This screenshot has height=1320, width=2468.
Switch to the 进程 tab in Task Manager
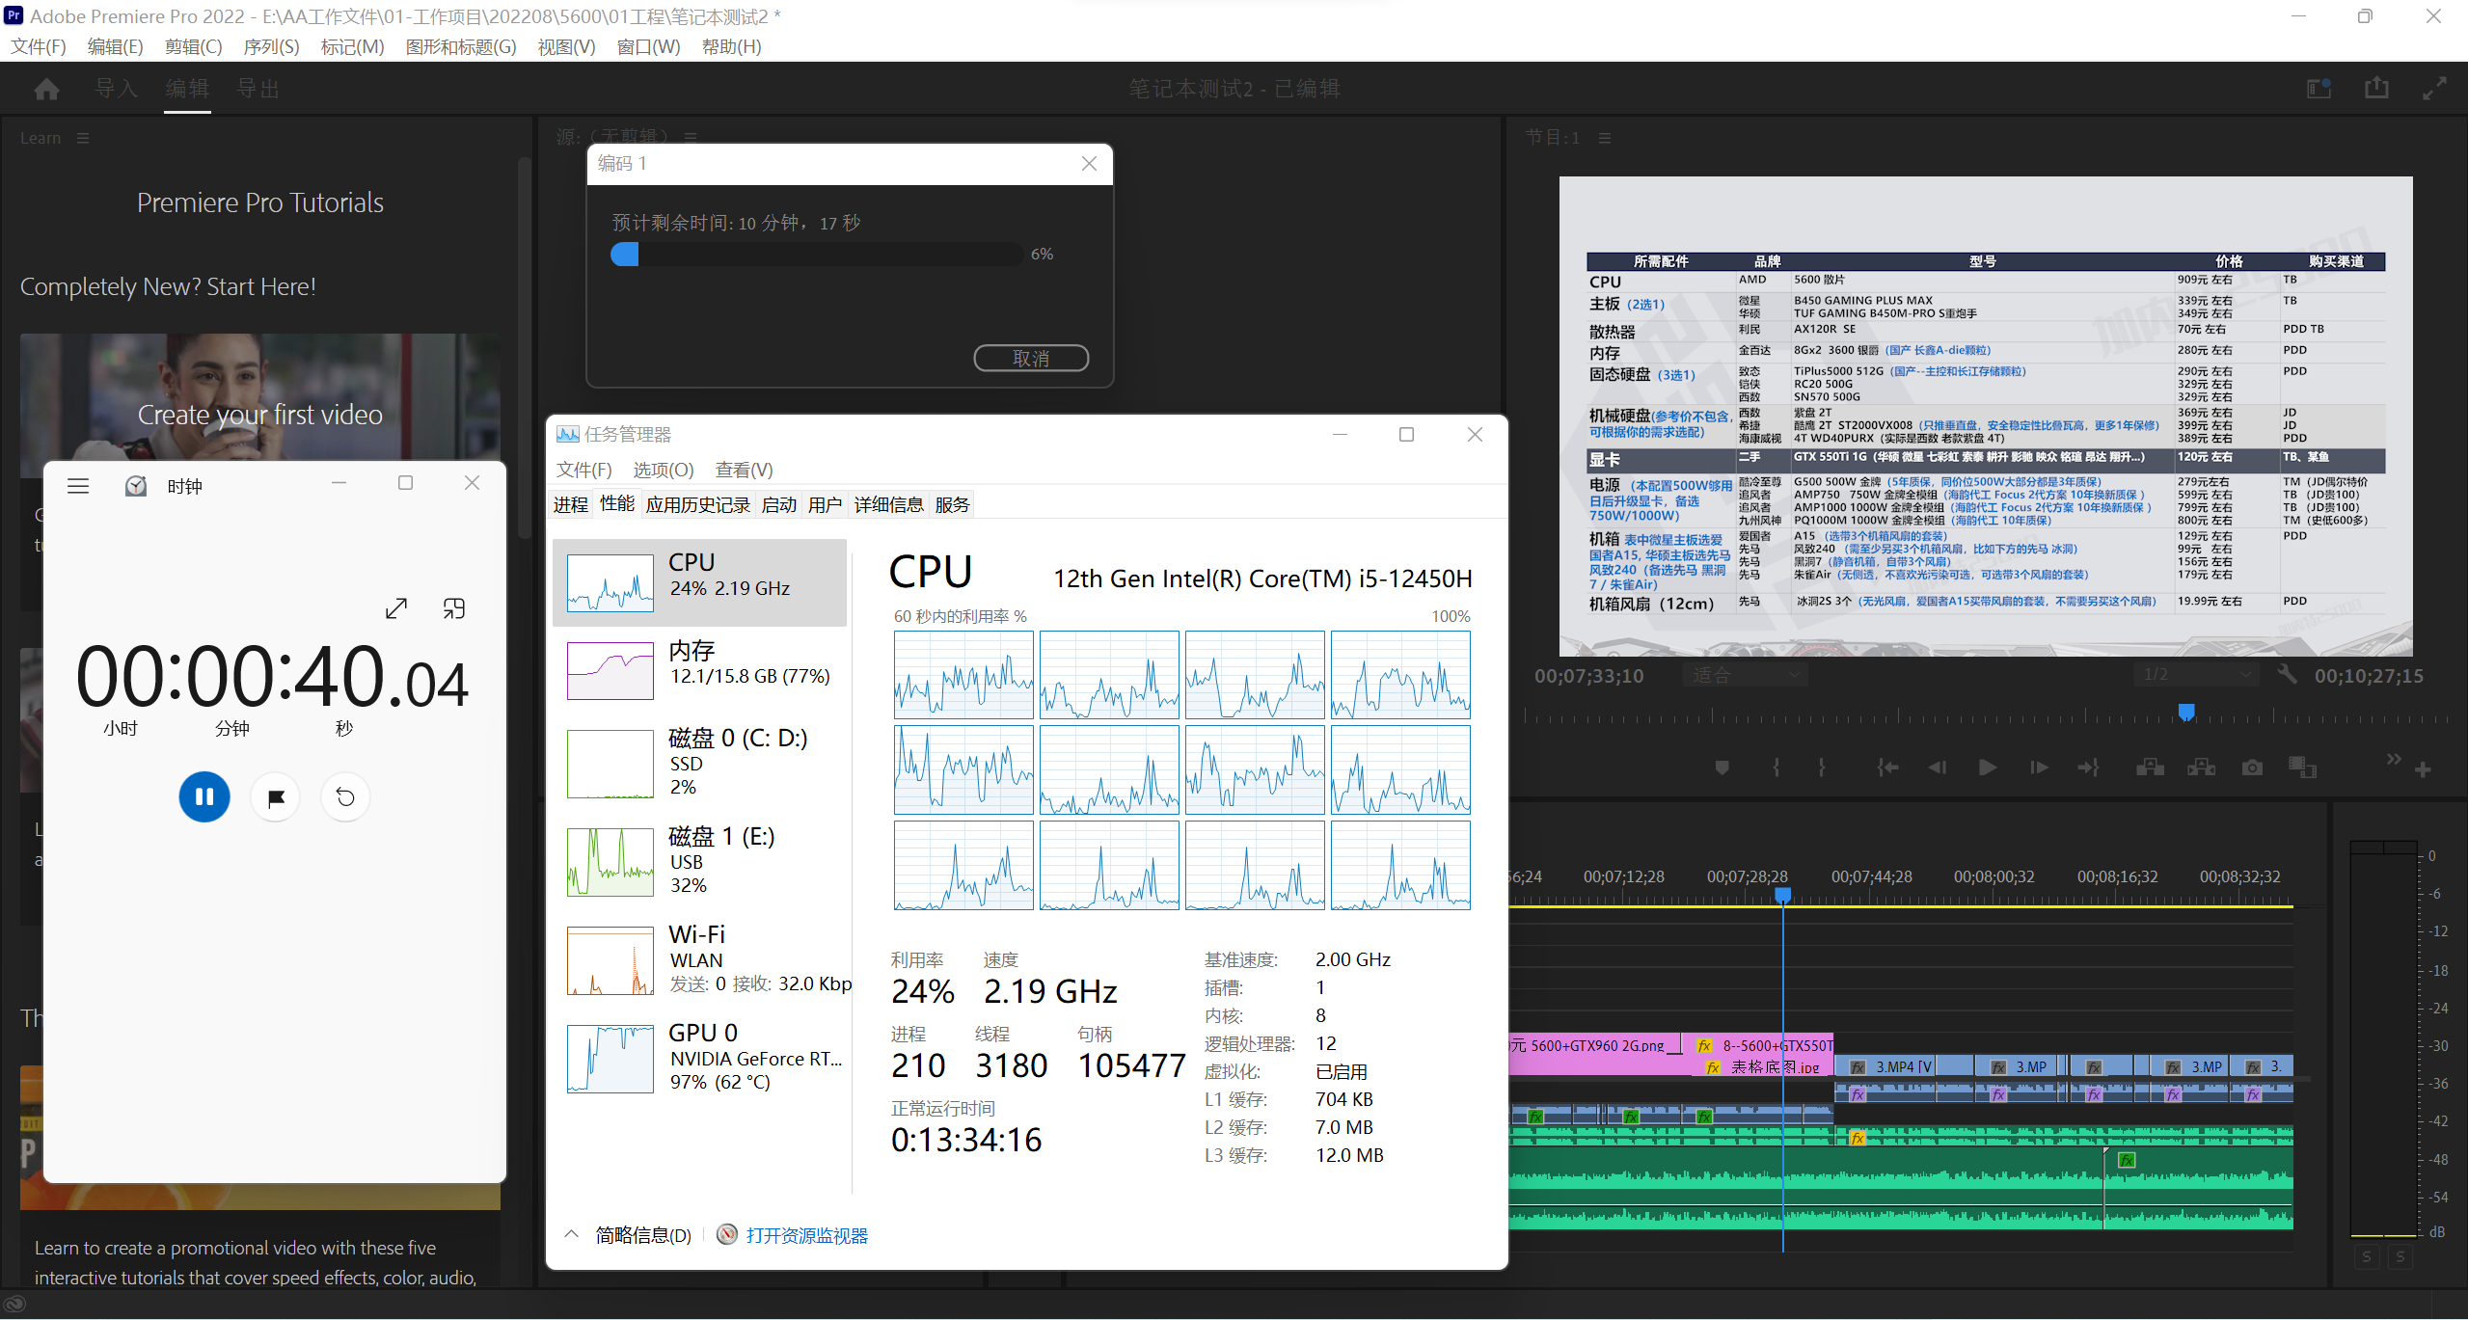(571, 504)
